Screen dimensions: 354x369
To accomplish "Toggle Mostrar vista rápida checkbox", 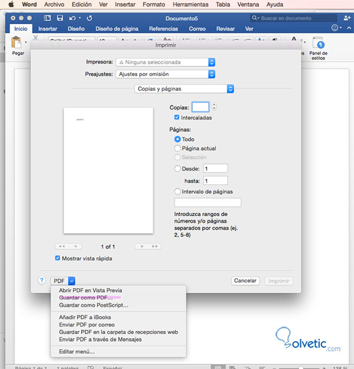I will click(57, 258).
